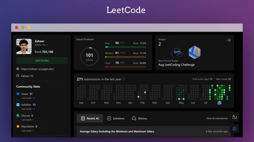Screen dimensions: 254x142
Task: Click the Beats 63.4% text
Action: [x=140, y=63]
